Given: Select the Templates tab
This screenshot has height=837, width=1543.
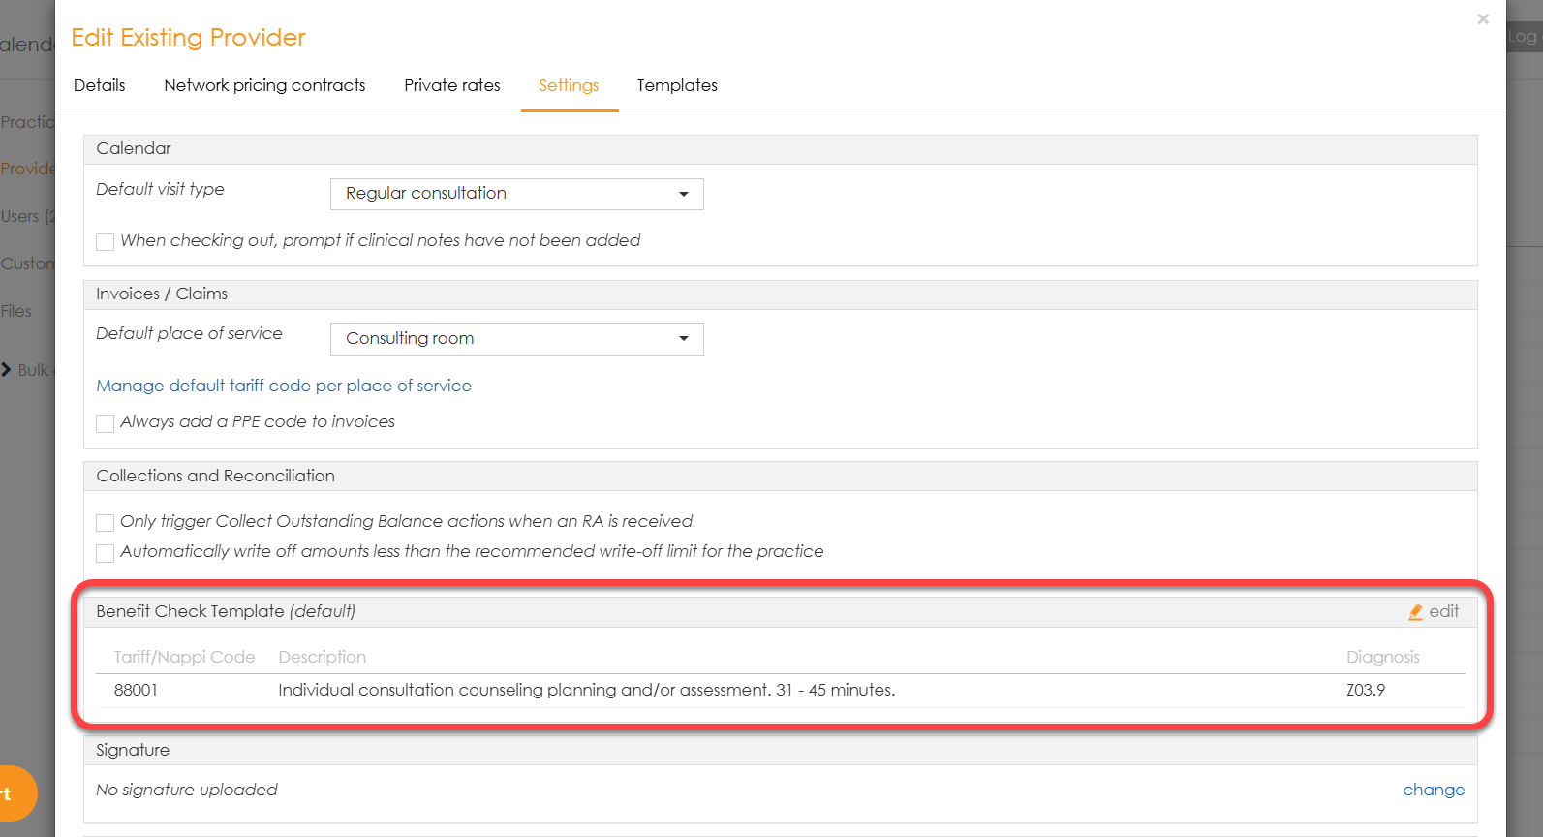Looking at the screenshot, I should [x=677, y=85].
